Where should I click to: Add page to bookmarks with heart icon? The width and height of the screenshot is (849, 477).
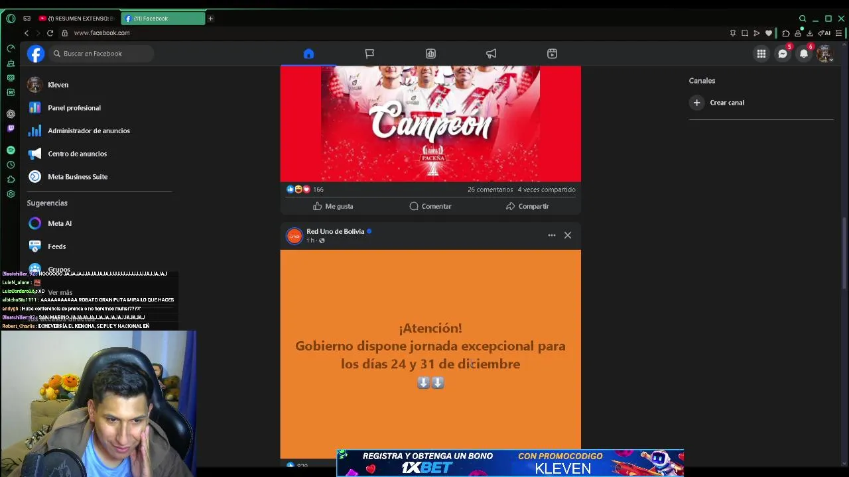tap(769, 33)
